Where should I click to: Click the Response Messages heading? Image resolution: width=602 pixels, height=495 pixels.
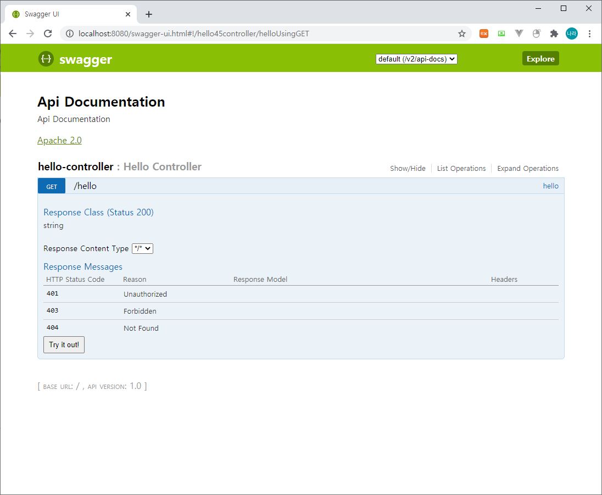[x=83, y=266]
